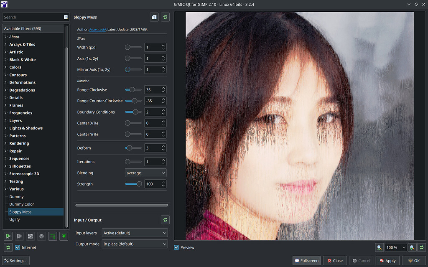Open the Input layers dropdown
Screen dimensions: 428x267
tap(135, 233)
